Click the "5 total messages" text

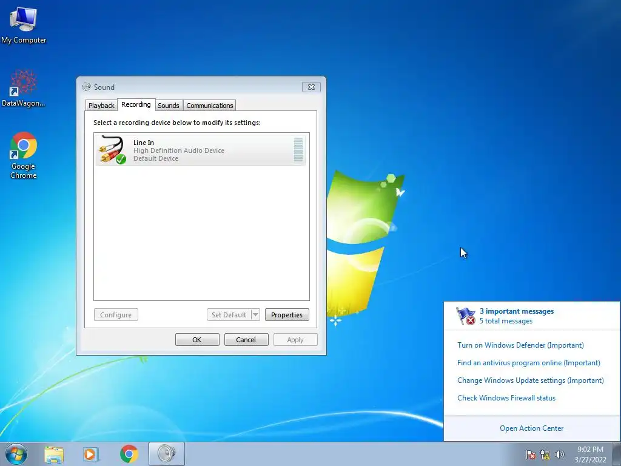[x=506, y=321]
